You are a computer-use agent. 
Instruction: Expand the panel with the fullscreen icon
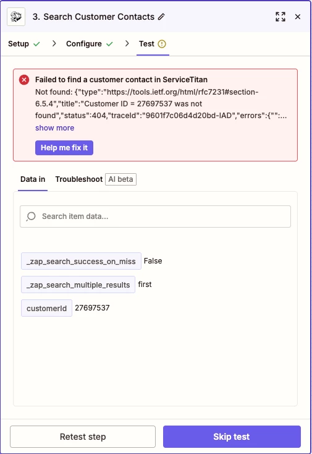(x=280, y=17)
